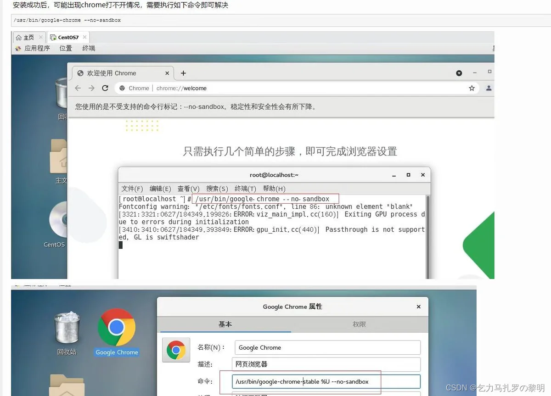
Task: Click the 命令 field with the google-chrome-stable command
Action: point(326,382)
